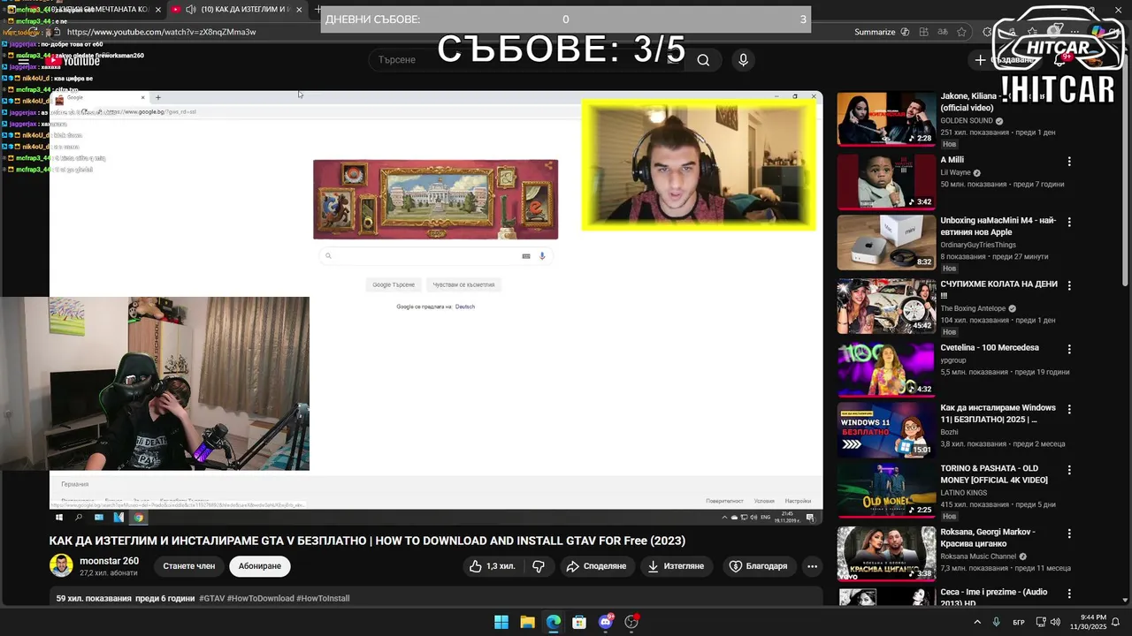This screenshot has width=1132, height=636.
Task: Open Microsoft Store from the taskbar
Action: [x=579, y=622]
